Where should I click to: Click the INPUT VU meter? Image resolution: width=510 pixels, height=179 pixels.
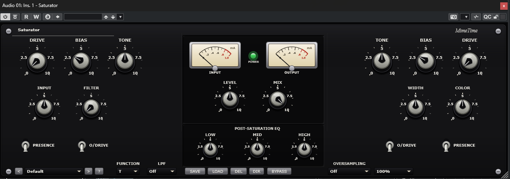215,55
